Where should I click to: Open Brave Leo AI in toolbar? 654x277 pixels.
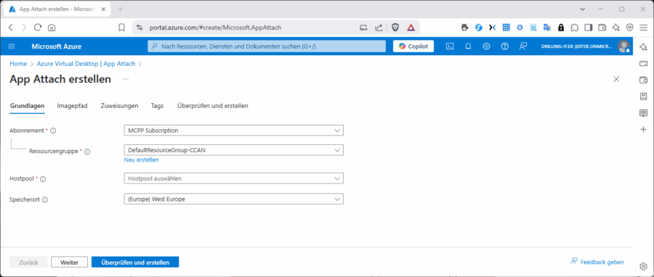tap(616, 28)
